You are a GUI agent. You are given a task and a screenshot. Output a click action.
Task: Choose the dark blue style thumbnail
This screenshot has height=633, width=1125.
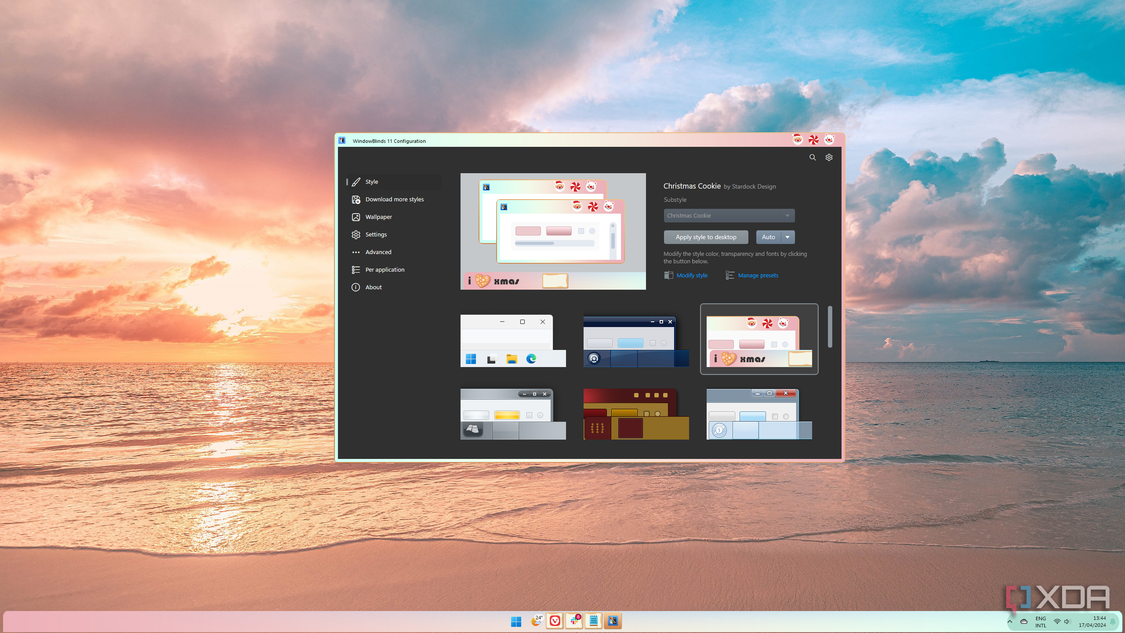(x=636, y=341)
